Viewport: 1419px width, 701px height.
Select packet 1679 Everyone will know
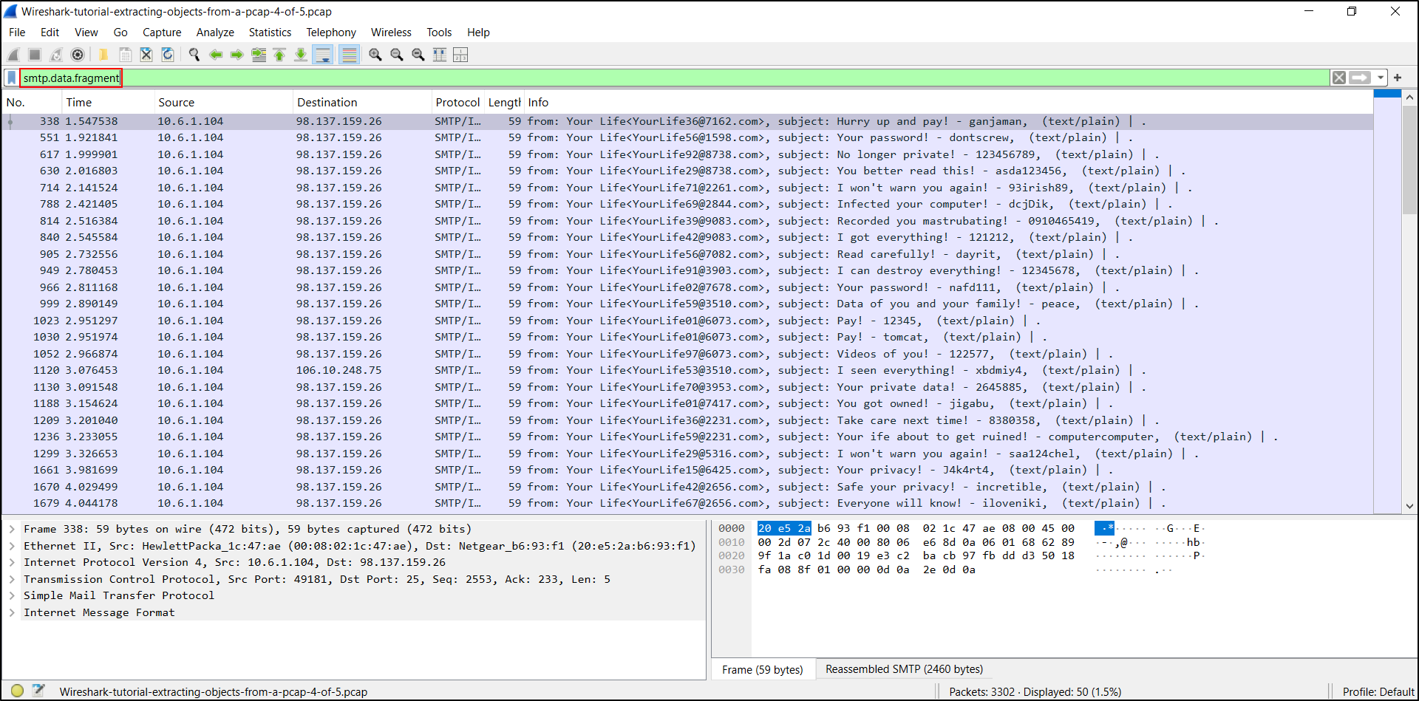(687, 503)
